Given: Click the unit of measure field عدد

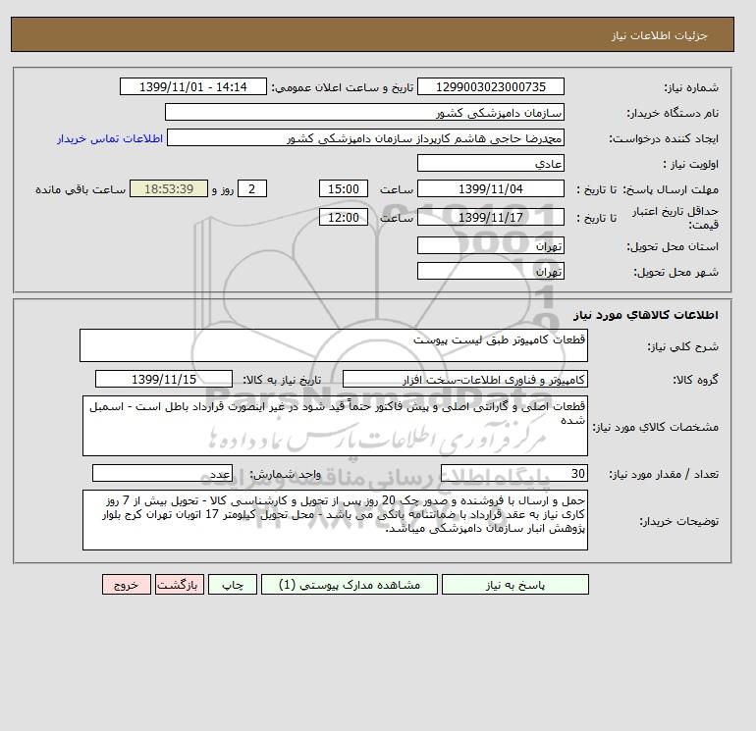Looking at the screenshot, I should pos(162,473).
